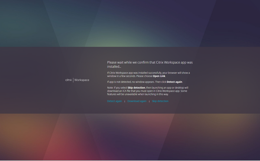Click the 'installed successfully' paragraph
The width and height of the screenshot is (260, 161).
(x=149, y=74)
